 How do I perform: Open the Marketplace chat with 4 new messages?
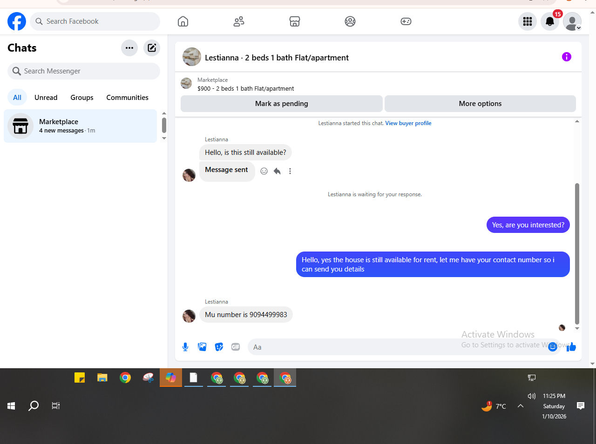click(81, 126)
